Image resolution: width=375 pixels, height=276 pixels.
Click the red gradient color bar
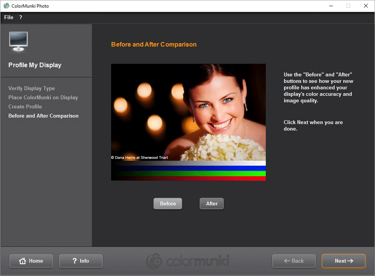coord(188,178)
